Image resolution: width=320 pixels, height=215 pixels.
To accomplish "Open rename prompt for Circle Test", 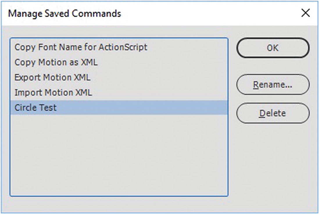I will 273,84.
